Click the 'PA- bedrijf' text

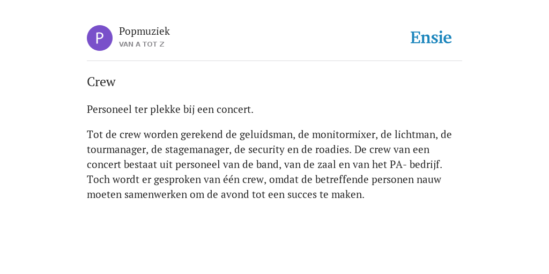click(415, 165)
